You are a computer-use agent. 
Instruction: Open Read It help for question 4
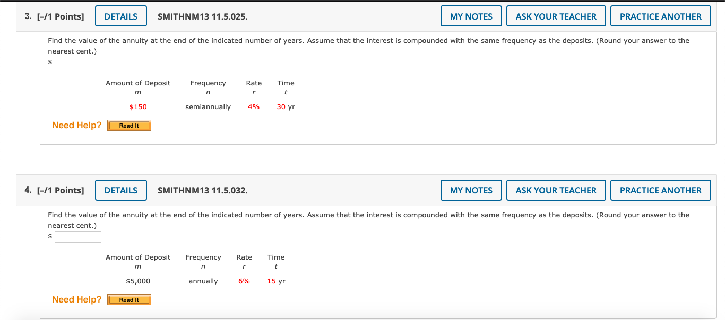[x=129, y=300]
